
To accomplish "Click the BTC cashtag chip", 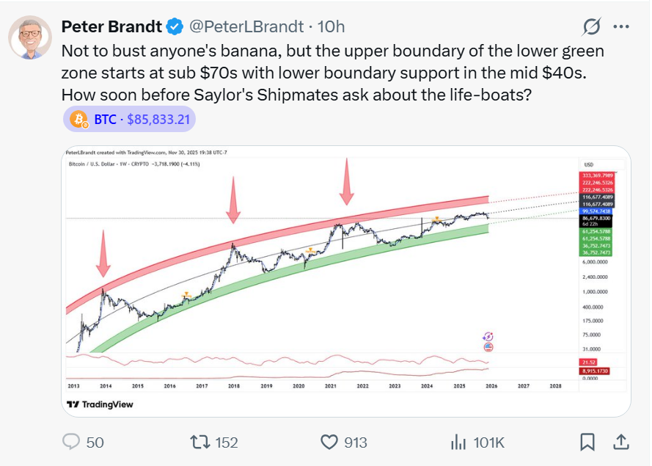I will pos(105,118).
